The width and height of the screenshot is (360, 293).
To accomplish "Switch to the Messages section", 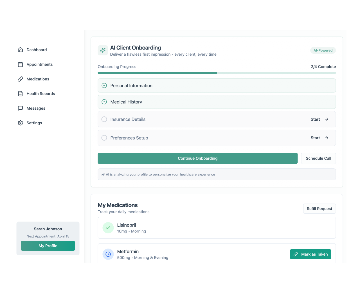I will pyautogui.click(x=36, y=108).
